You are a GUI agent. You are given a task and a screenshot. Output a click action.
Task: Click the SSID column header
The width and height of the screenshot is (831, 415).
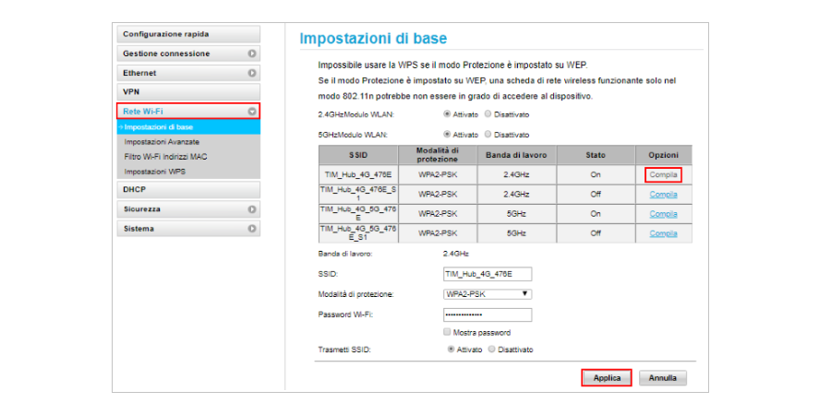point(357,155)
